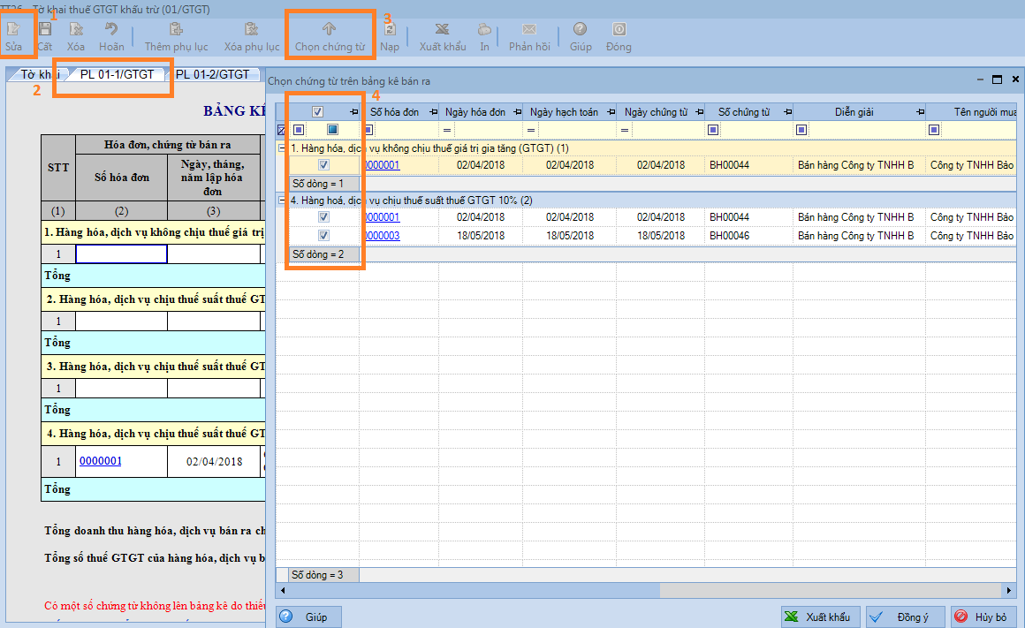Open the checkbox column filter operator
1025x628 pixels.
pos(299,130)
